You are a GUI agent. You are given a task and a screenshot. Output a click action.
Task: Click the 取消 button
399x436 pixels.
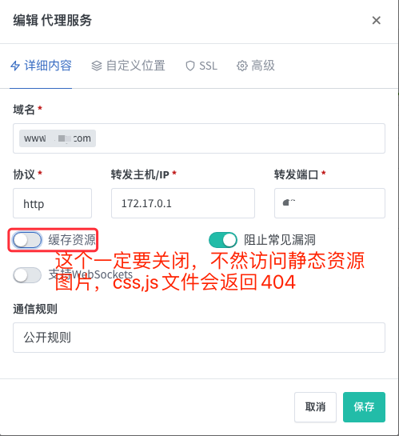click(315, 407)
